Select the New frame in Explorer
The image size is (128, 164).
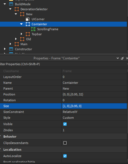[x=29, y=14]
